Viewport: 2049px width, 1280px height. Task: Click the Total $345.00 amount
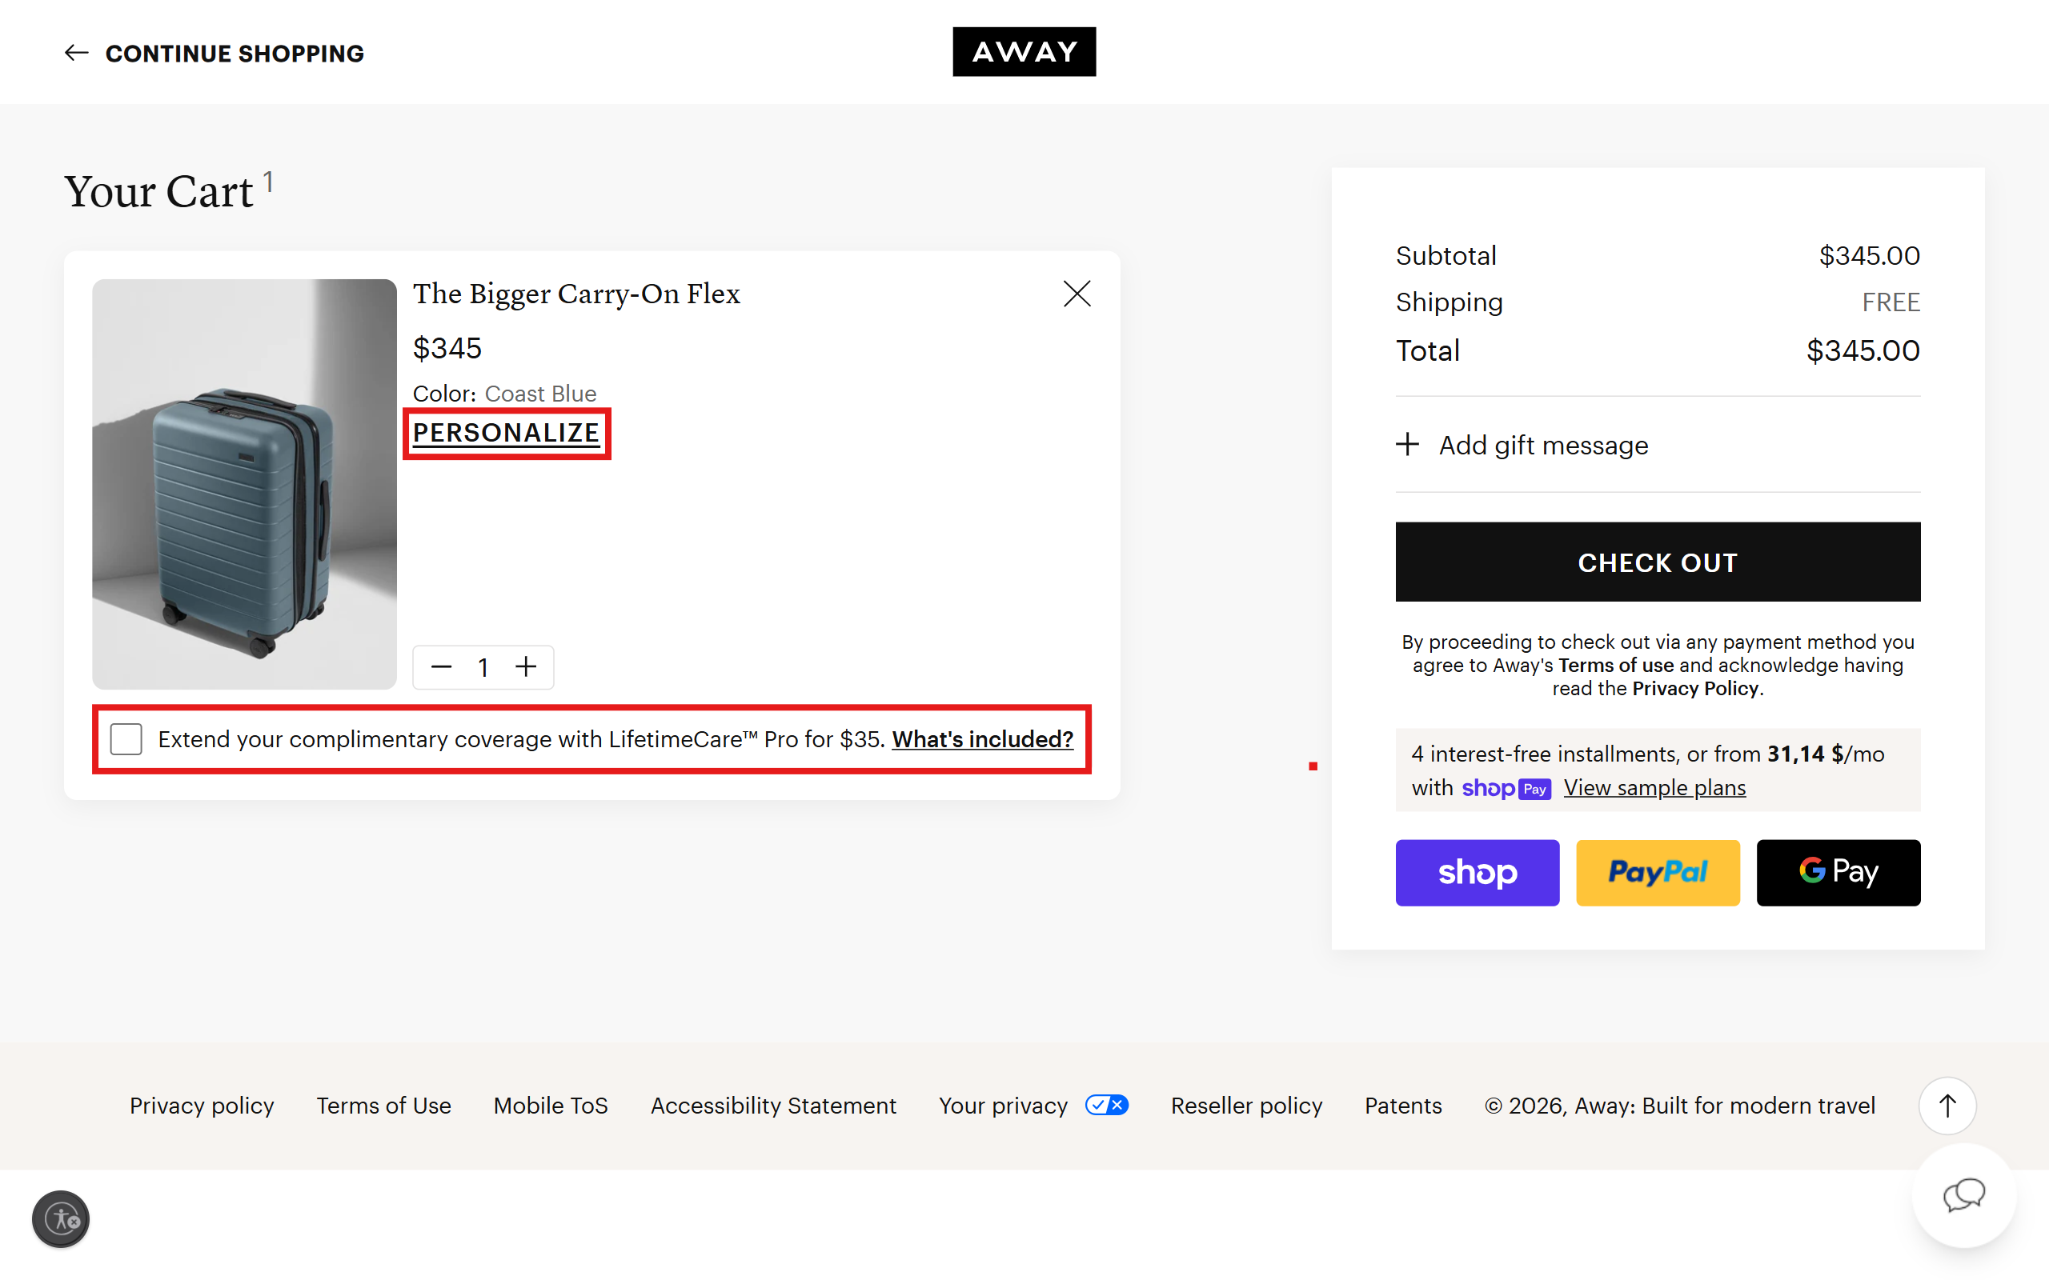coord(1863,350)
